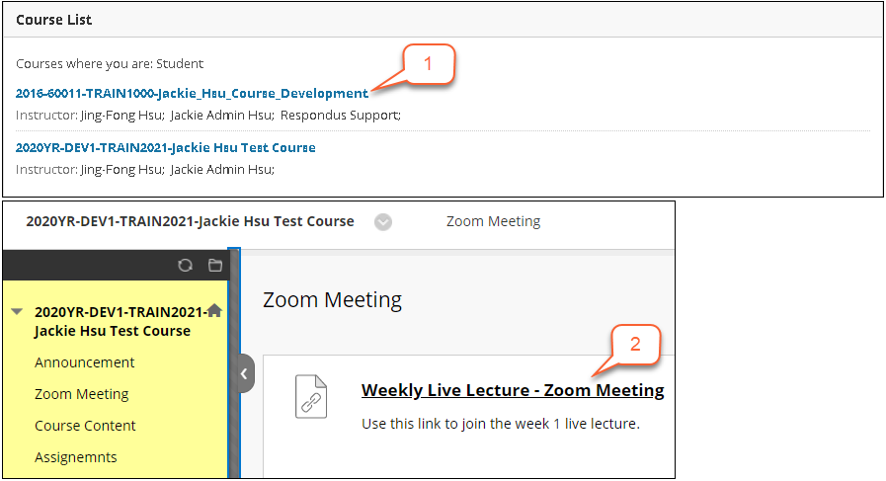Click the orange callout number 2
The height and width of the screenshot is (481, 886).
[x=635, y=344]
